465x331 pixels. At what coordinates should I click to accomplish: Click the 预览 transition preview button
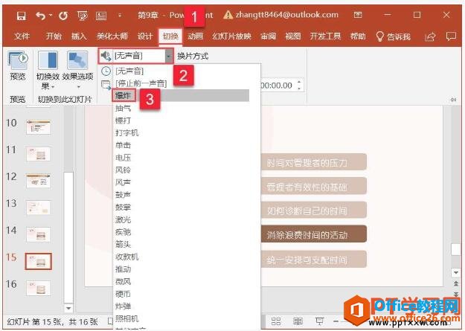coord(18,66)
